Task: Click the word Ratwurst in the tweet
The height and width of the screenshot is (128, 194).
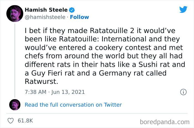Action: coord(40,82)
